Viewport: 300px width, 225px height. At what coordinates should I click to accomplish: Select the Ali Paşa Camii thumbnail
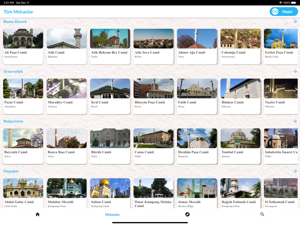[23, 38]
